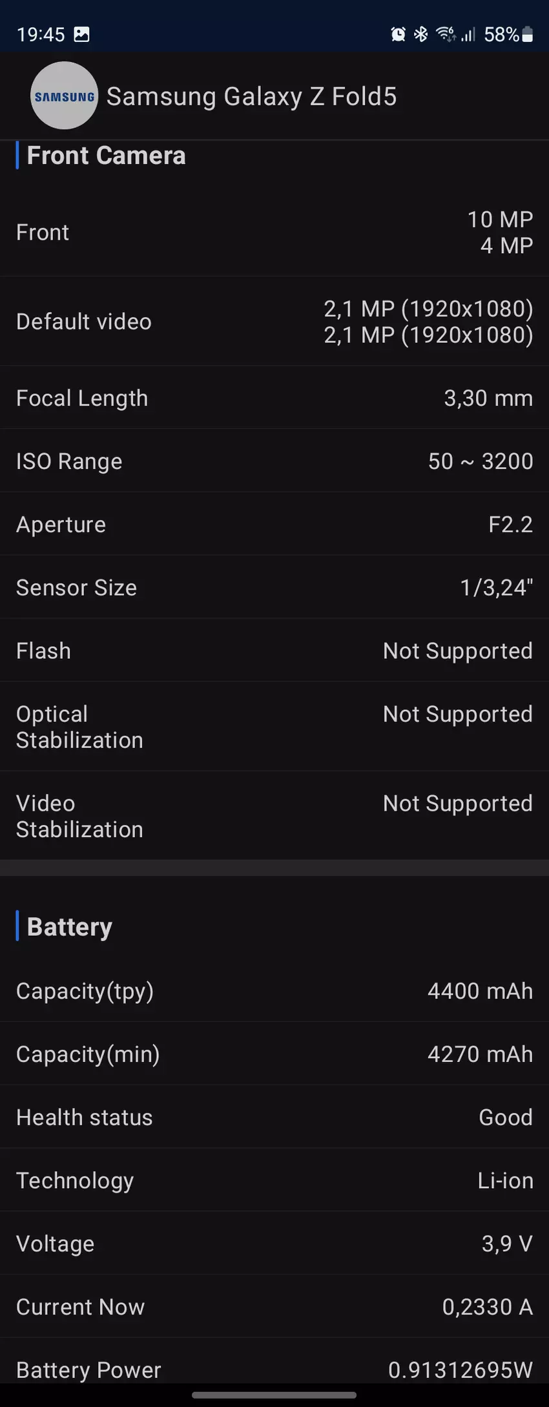Open the Default video resolution row

click(274, 322)
